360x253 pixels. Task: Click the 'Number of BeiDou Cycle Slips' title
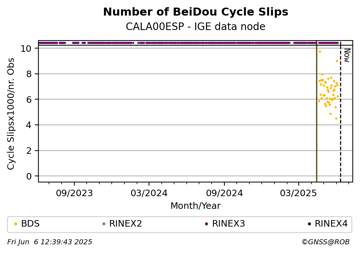(196, 12)
